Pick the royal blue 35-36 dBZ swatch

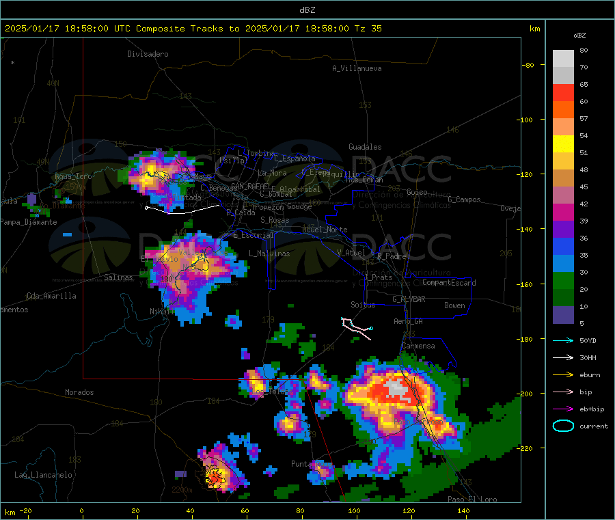563,246
